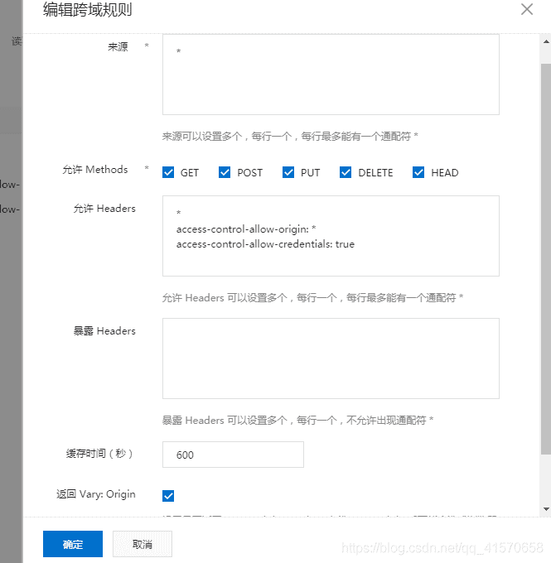Click the 允许 Methods label

[x=95, y=170]
